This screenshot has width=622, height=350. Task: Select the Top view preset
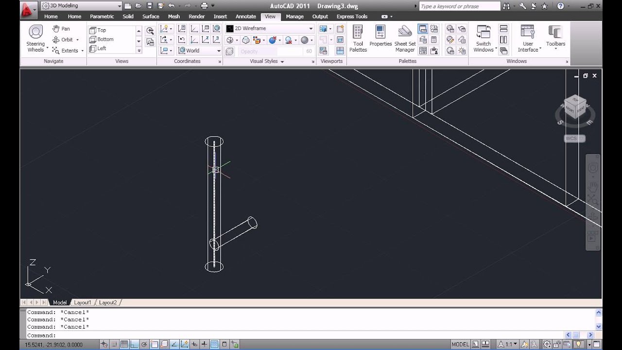coord(112,30)
